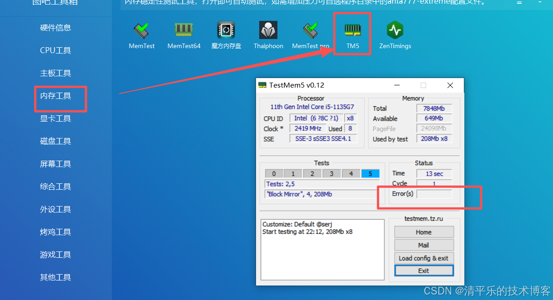Screen dimensions: 553x300
Task: Select 屏幕工具 in the sidebar
Action: 55,164
